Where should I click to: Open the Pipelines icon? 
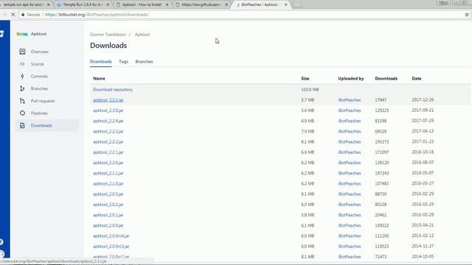(x=22, y=113)
